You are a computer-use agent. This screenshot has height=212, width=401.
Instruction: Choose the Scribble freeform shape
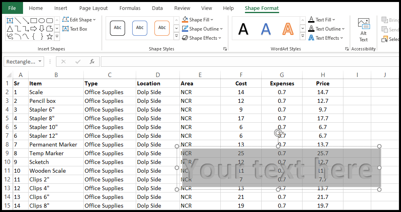coord(10,37)
